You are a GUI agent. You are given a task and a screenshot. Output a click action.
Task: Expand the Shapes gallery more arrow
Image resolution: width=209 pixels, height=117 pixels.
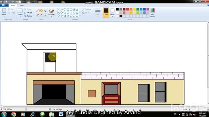80,16
